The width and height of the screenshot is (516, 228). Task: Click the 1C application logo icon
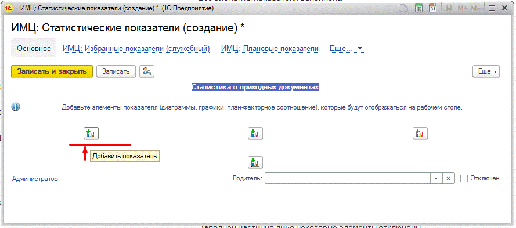point(9,9)
